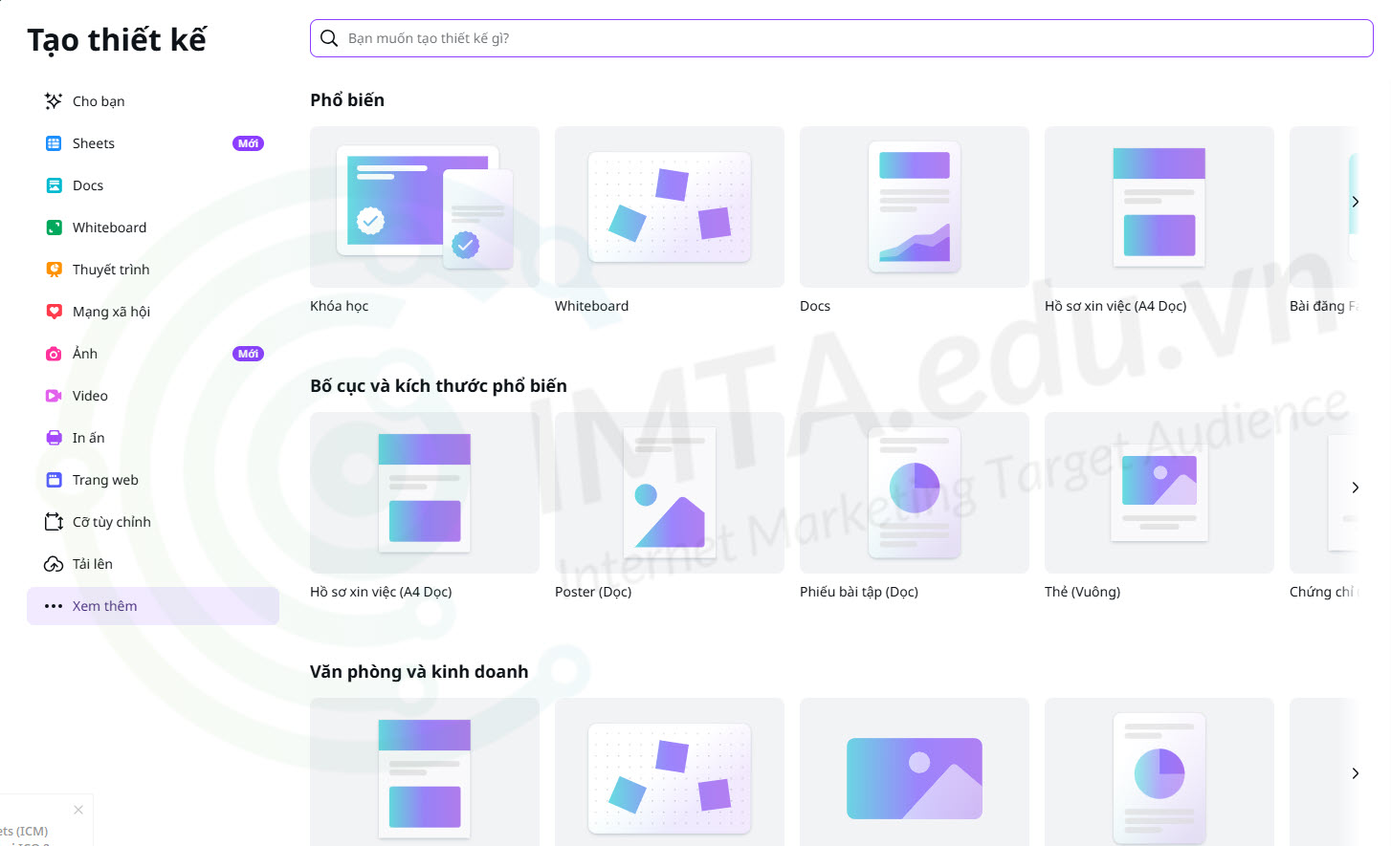Open Mạng xã hội category
1391x846 pixels.
pyautogui.click(x=153, y=312)
